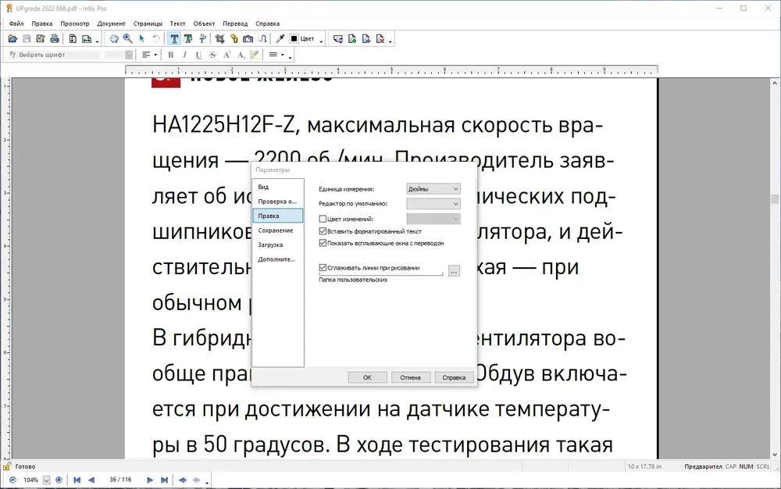Select the Text tool T icon
Image resolution: width=781 pixels, height=489 pixels.
(174, 39)
